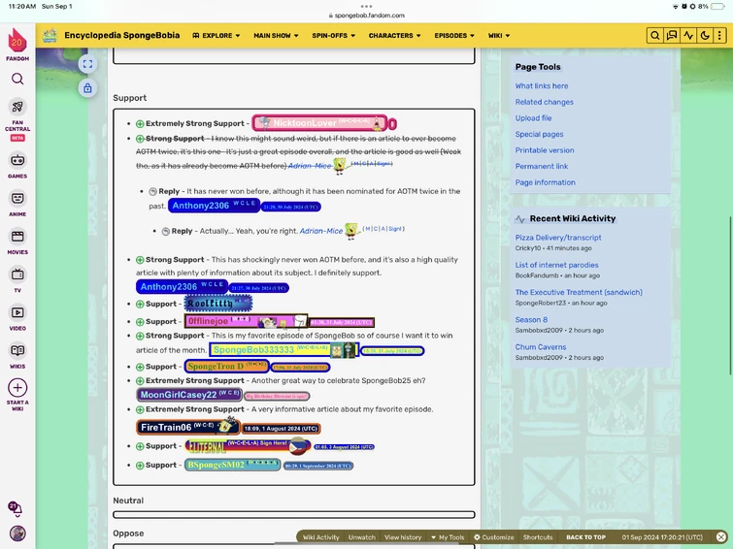The height and width of the screenshot is (549, 733).
Task: Open List of internet parodies link
Action: click(x=556, y=265)
